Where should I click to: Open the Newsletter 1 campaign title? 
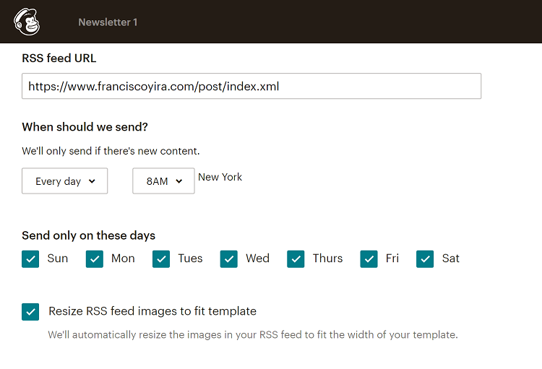coord(108,22)
